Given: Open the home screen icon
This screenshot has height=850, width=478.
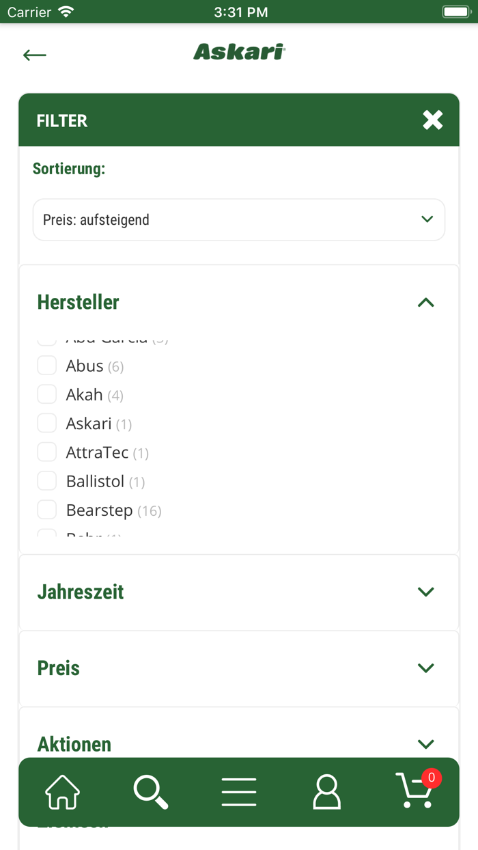Looking at the screenshot, I should click(61, 792).
